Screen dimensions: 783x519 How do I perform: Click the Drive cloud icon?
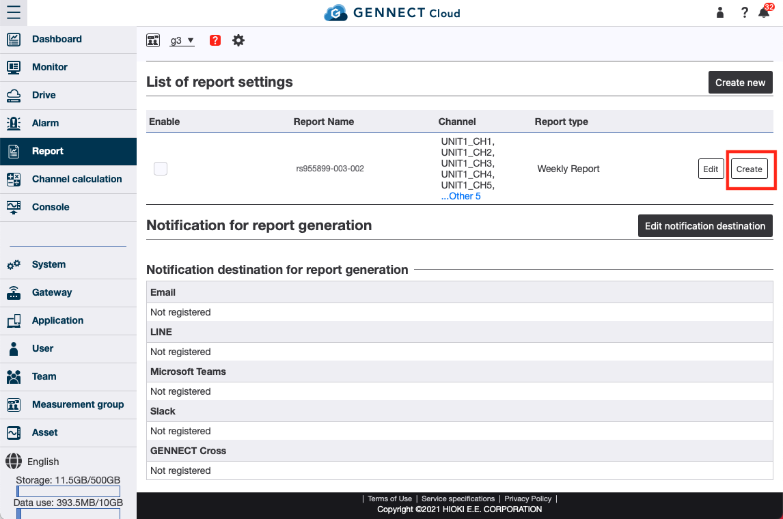click(x=14, y=96)
